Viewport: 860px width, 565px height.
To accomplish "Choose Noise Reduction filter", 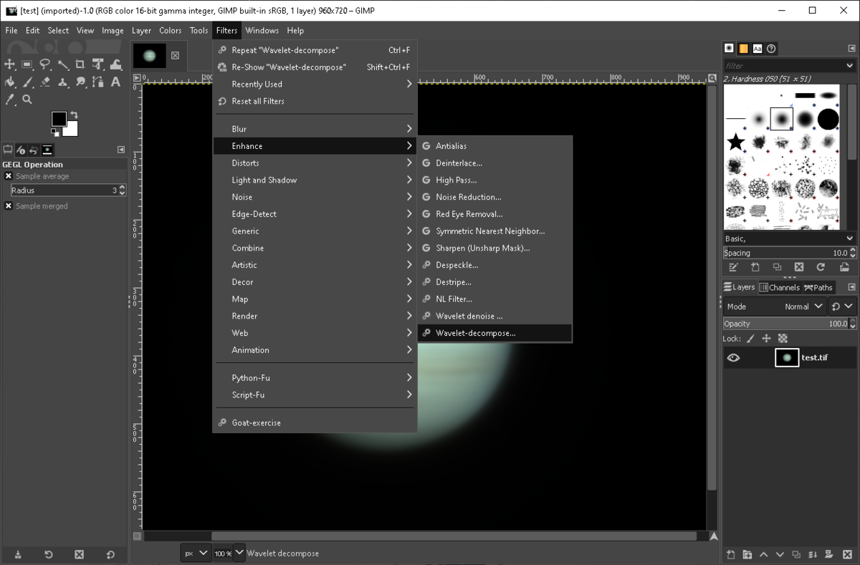I will click(x=494, y=197).
